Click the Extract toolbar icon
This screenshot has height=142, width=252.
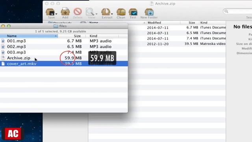tap(106, 12)
